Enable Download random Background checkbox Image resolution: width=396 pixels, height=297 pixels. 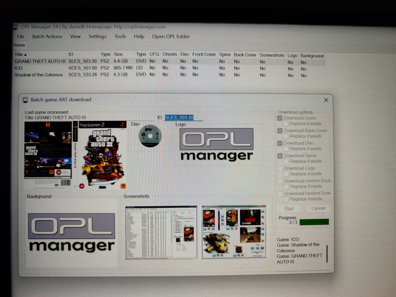[x=280, y=181]
